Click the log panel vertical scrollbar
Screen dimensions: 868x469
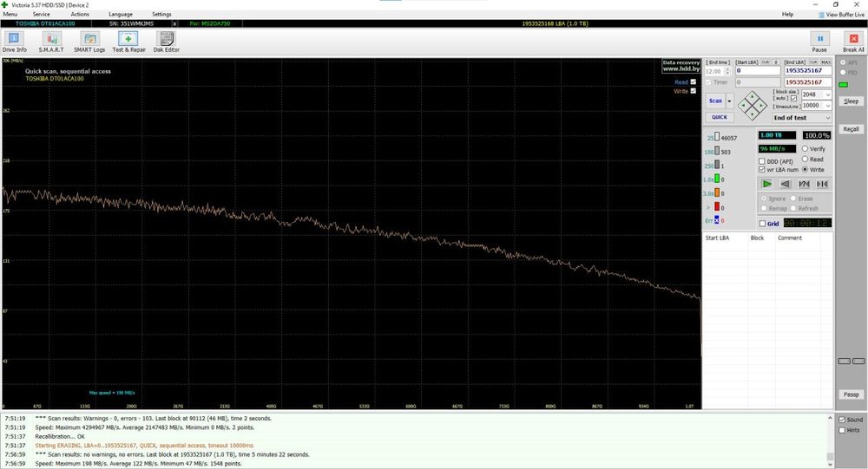click(831, 440)
